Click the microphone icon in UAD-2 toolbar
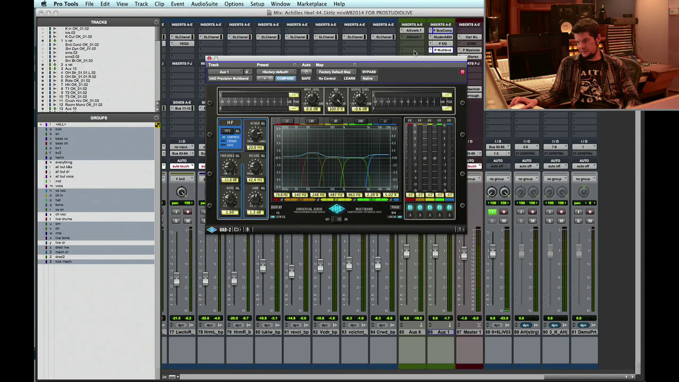The width and height of the screenshot is (679, 382). pyautogui.click(x=247, y=229)
